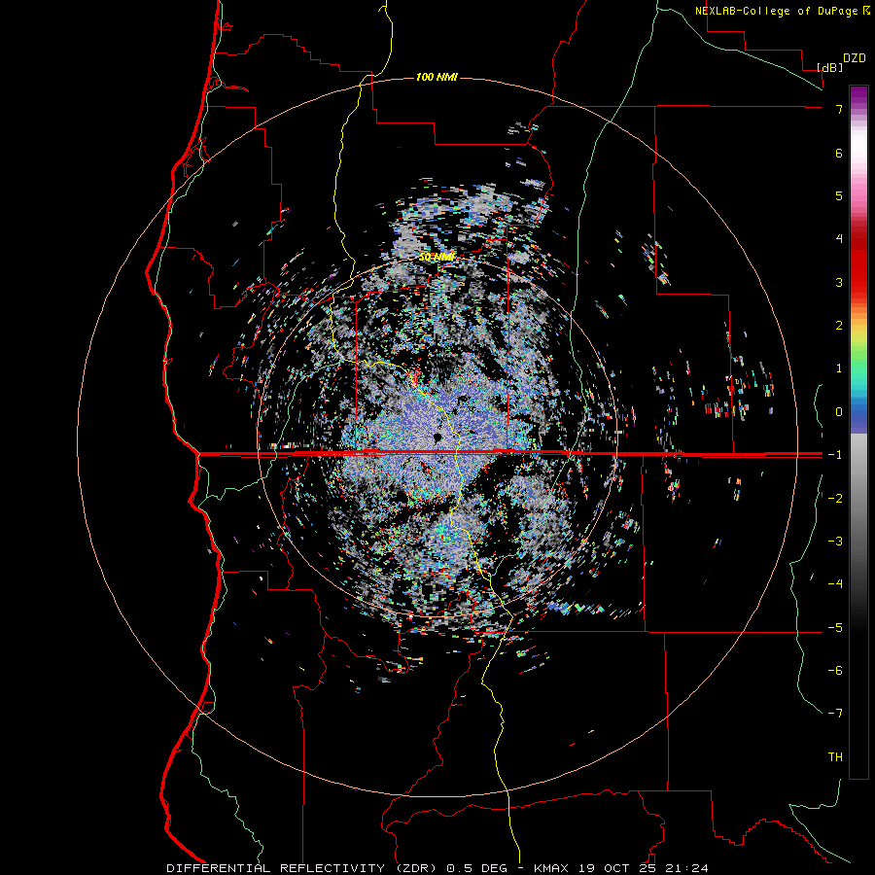Click the [dB] unit label
875x875 pixels.
pyautogui.click(x=829, y=67)
